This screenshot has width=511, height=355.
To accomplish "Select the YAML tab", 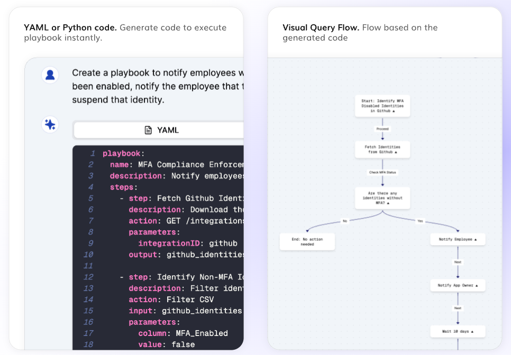I will point(159,130).
